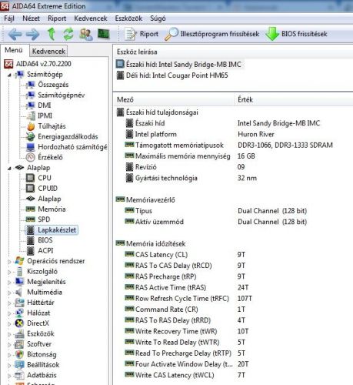Select the CAS Latency (CL) row
Screen dimensions: 353x385
tap(233, 255)
